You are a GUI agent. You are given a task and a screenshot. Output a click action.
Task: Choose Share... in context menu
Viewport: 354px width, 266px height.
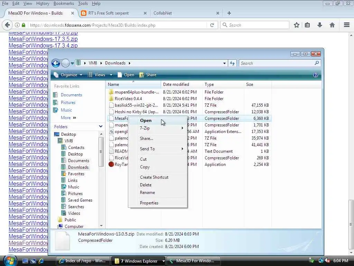(158, 139)
